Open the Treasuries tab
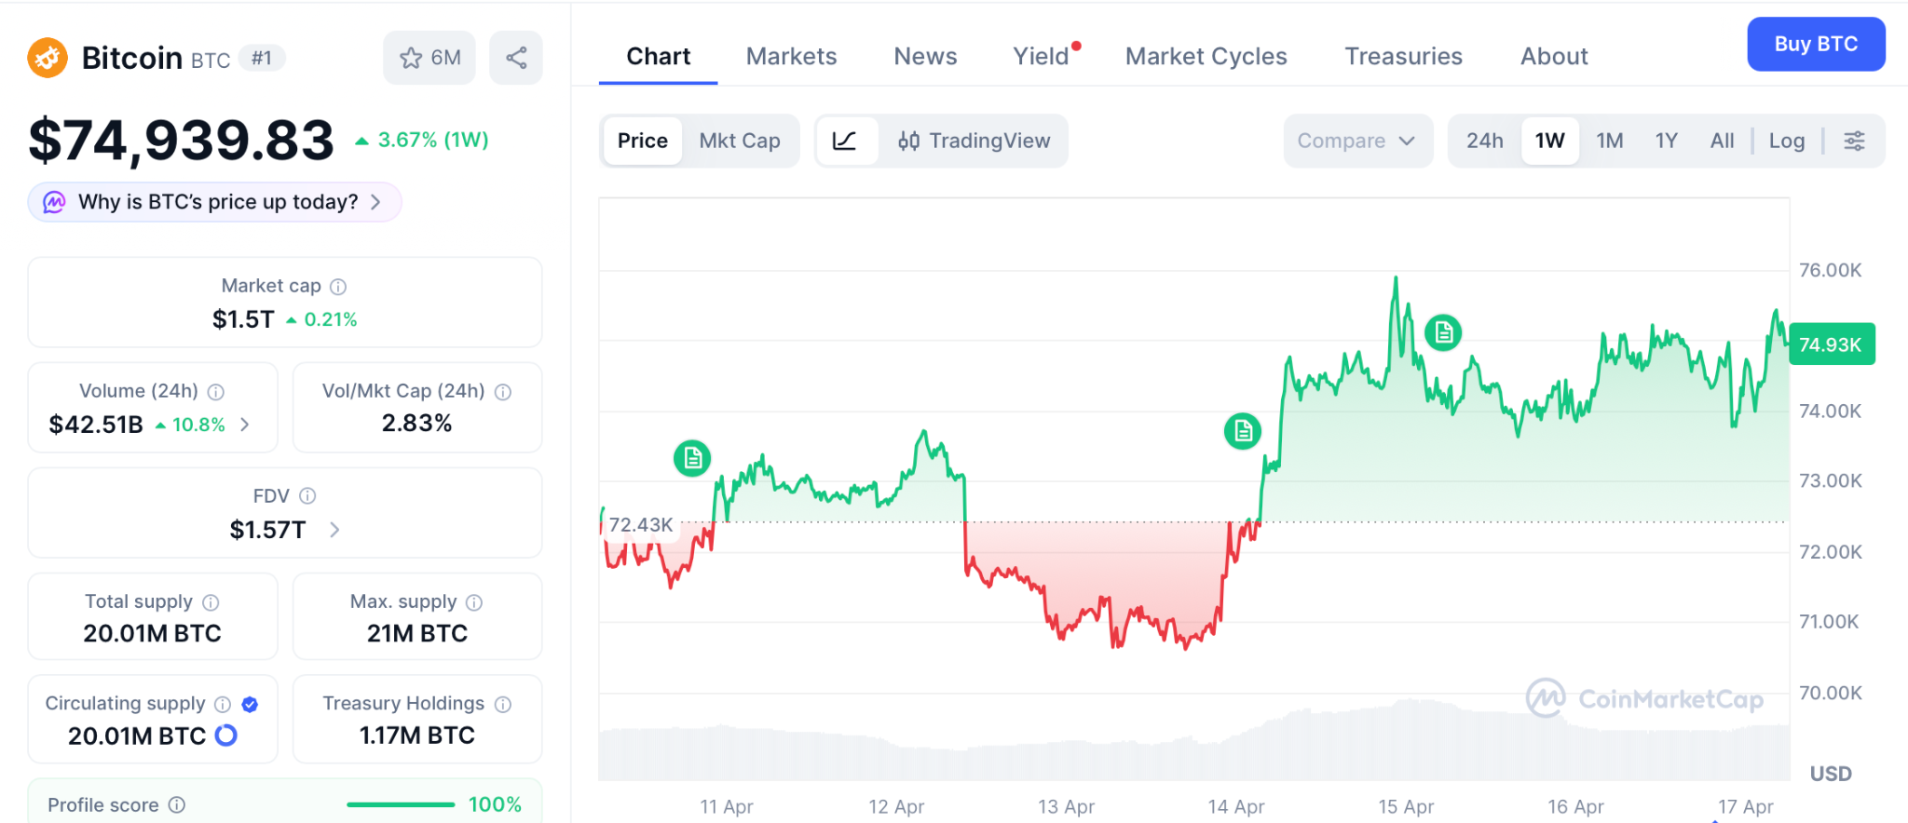The height and width of the screenshot is (823, 1908). click(1403, 56)
